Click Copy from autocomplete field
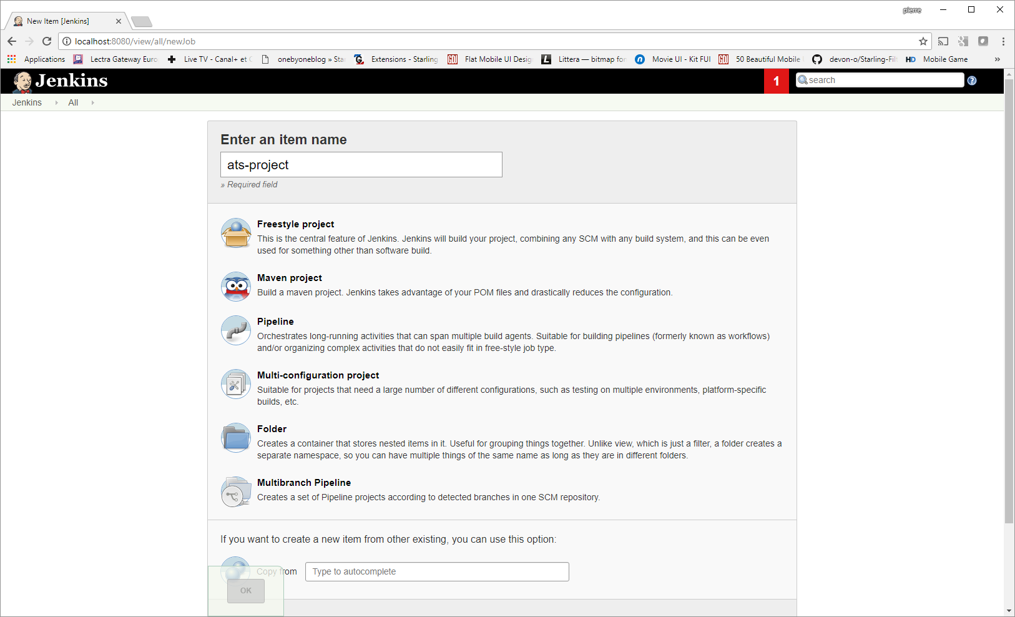1015x617 pixels. point(437,571)
